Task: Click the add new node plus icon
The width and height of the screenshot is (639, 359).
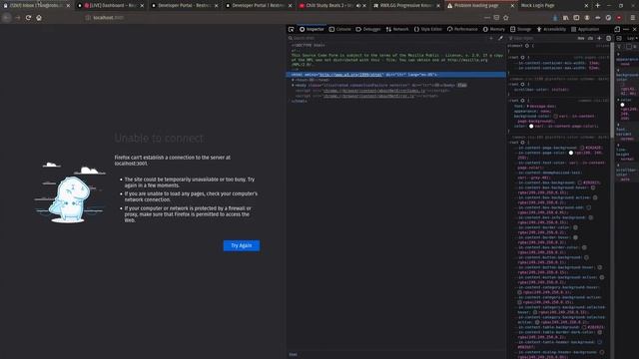Action: pos(491,38)
